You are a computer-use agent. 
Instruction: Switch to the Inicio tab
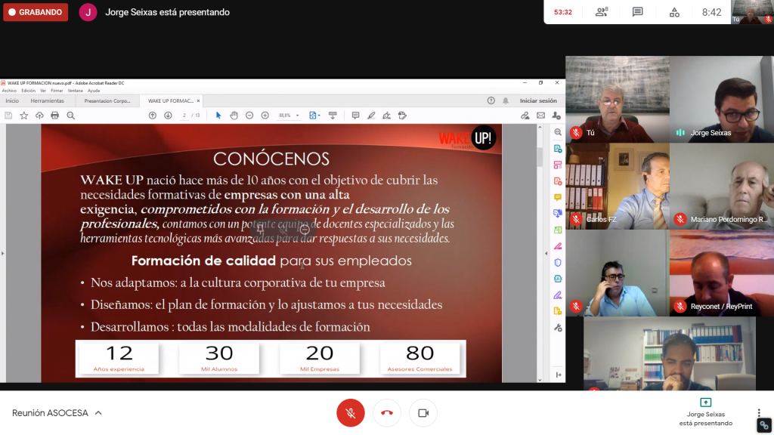click(x=12, y=100)
